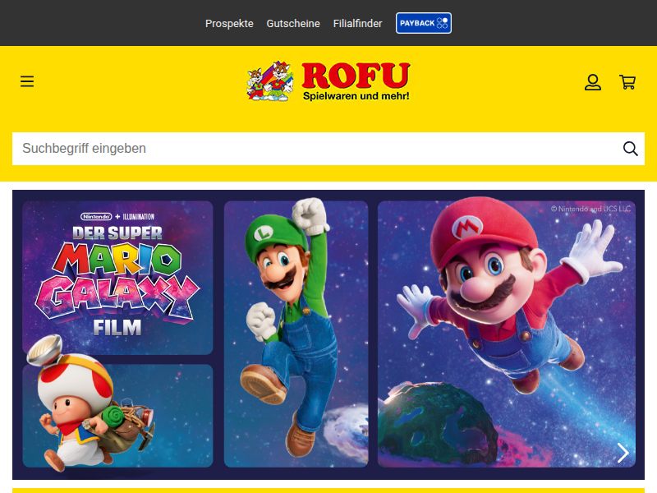Screen dimensions: 657x493
Task: Open the user account icon
Action: [x=593, y=81]
